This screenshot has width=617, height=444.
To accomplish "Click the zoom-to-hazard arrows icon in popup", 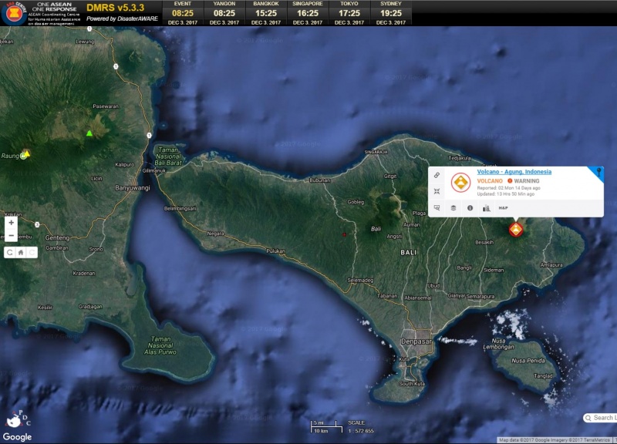I will coord(437,191).
